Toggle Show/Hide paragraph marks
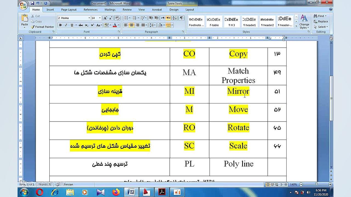 pos(181,18)
